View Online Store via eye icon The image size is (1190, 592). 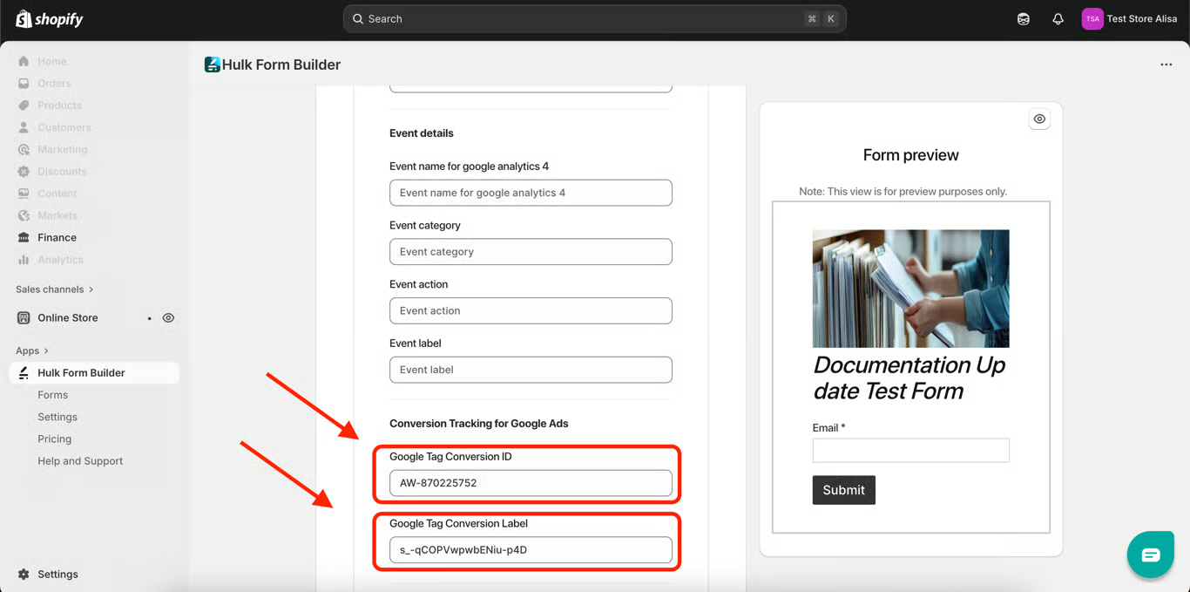[x=168, y=318]
